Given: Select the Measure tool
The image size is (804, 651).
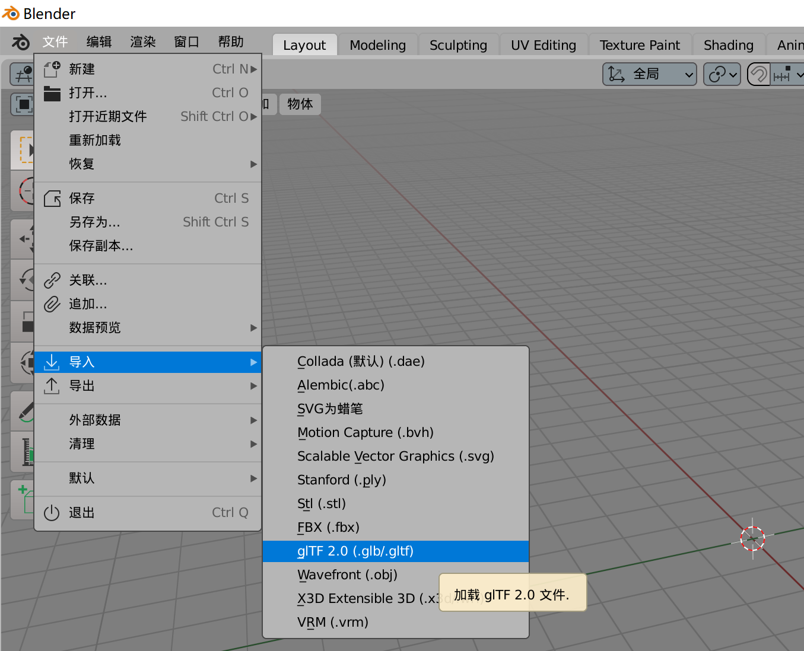Looking at the screenshot, I should click(22, 452).
